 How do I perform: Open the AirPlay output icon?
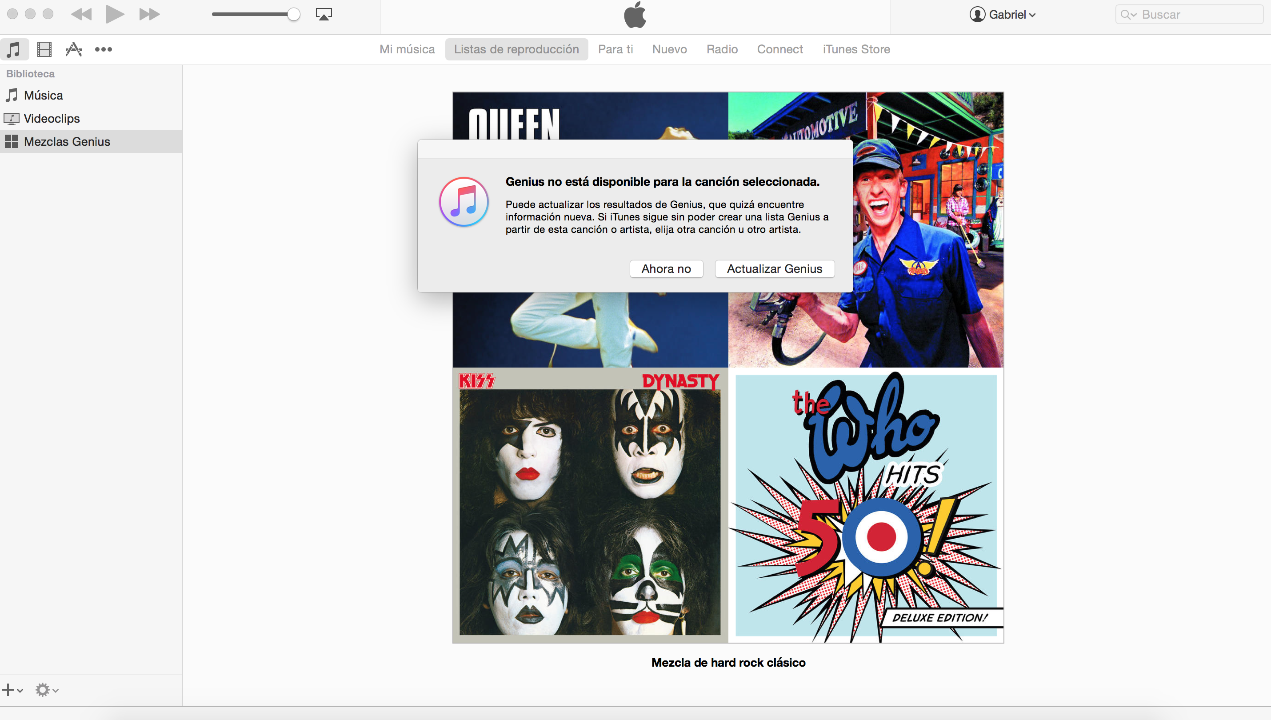[324, 14]
